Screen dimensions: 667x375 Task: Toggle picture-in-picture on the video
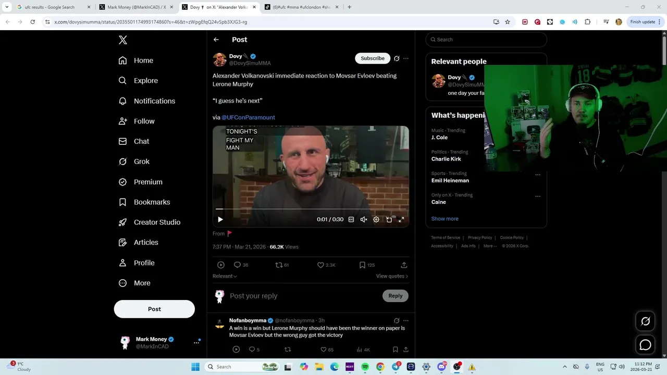tap(389, 220)
